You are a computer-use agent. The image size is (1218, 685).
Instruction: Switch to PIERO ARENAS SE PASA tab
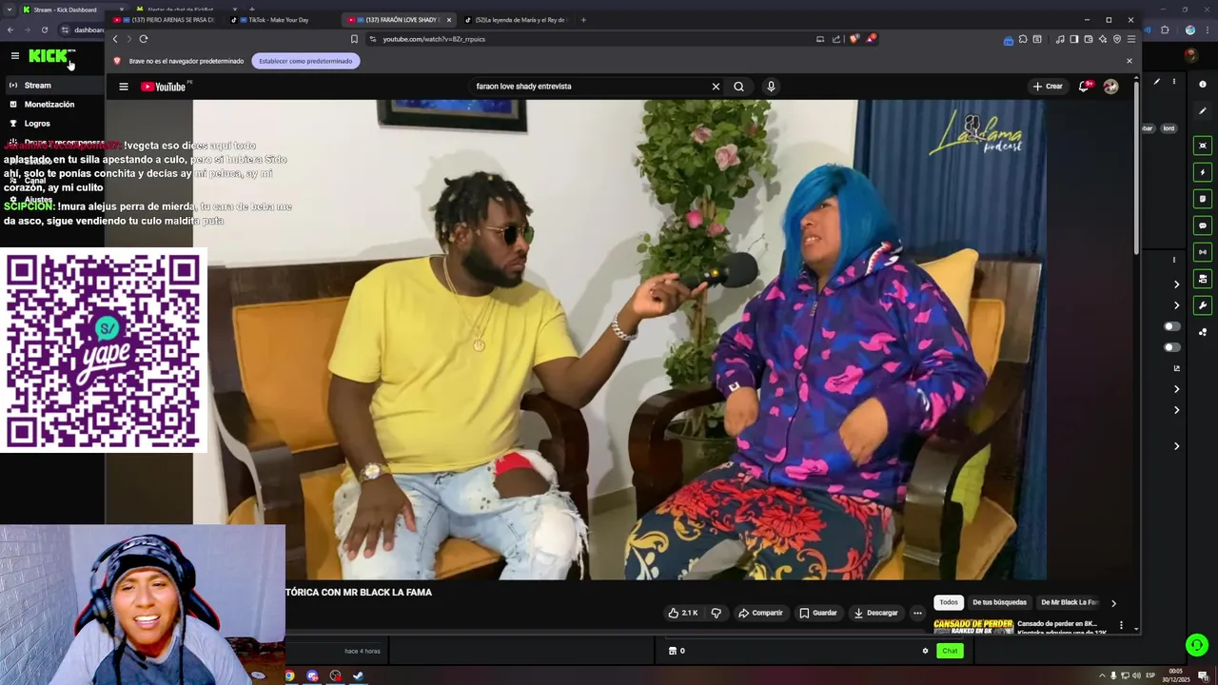[163, 19]
